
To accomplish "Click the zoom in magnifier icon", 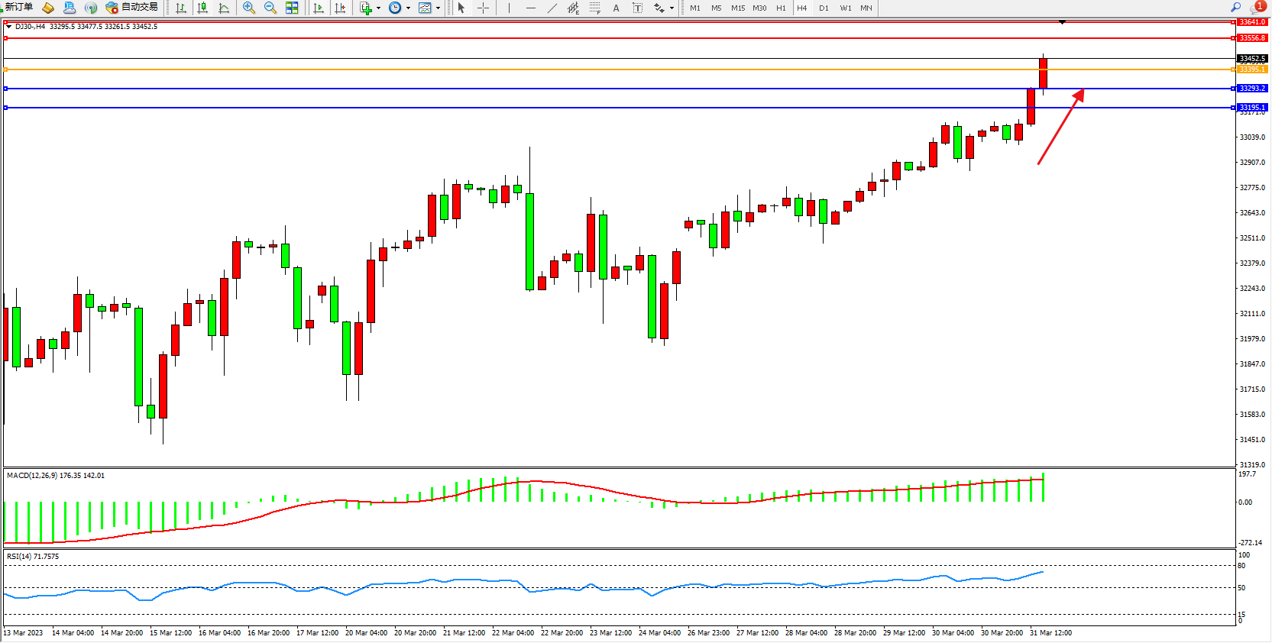I will coord(249,8).
